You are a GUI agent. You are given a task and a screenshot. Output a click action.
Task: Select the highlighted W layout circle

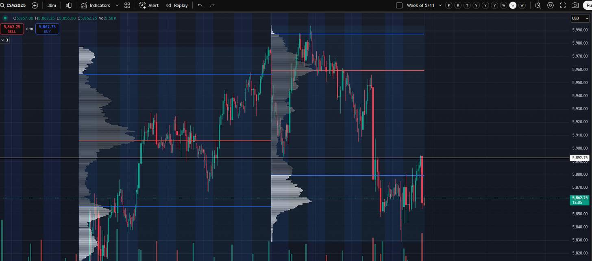[x=513, y=5]
